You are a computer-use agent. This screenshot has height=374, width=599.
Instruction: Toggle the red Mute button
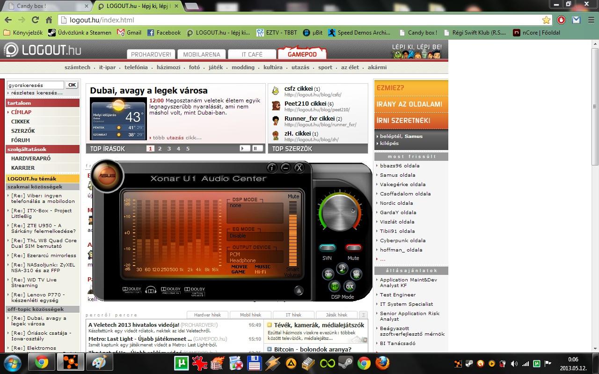(353, 248)
